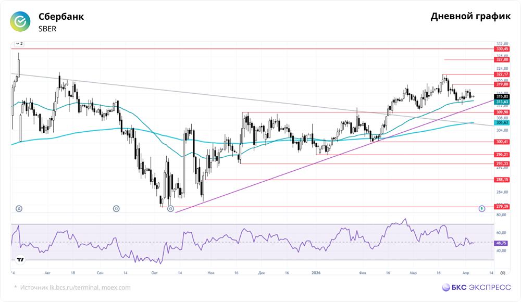Click the Sberbank logo icon
This screenshot has width=521, height=302.
click(20, 21)
